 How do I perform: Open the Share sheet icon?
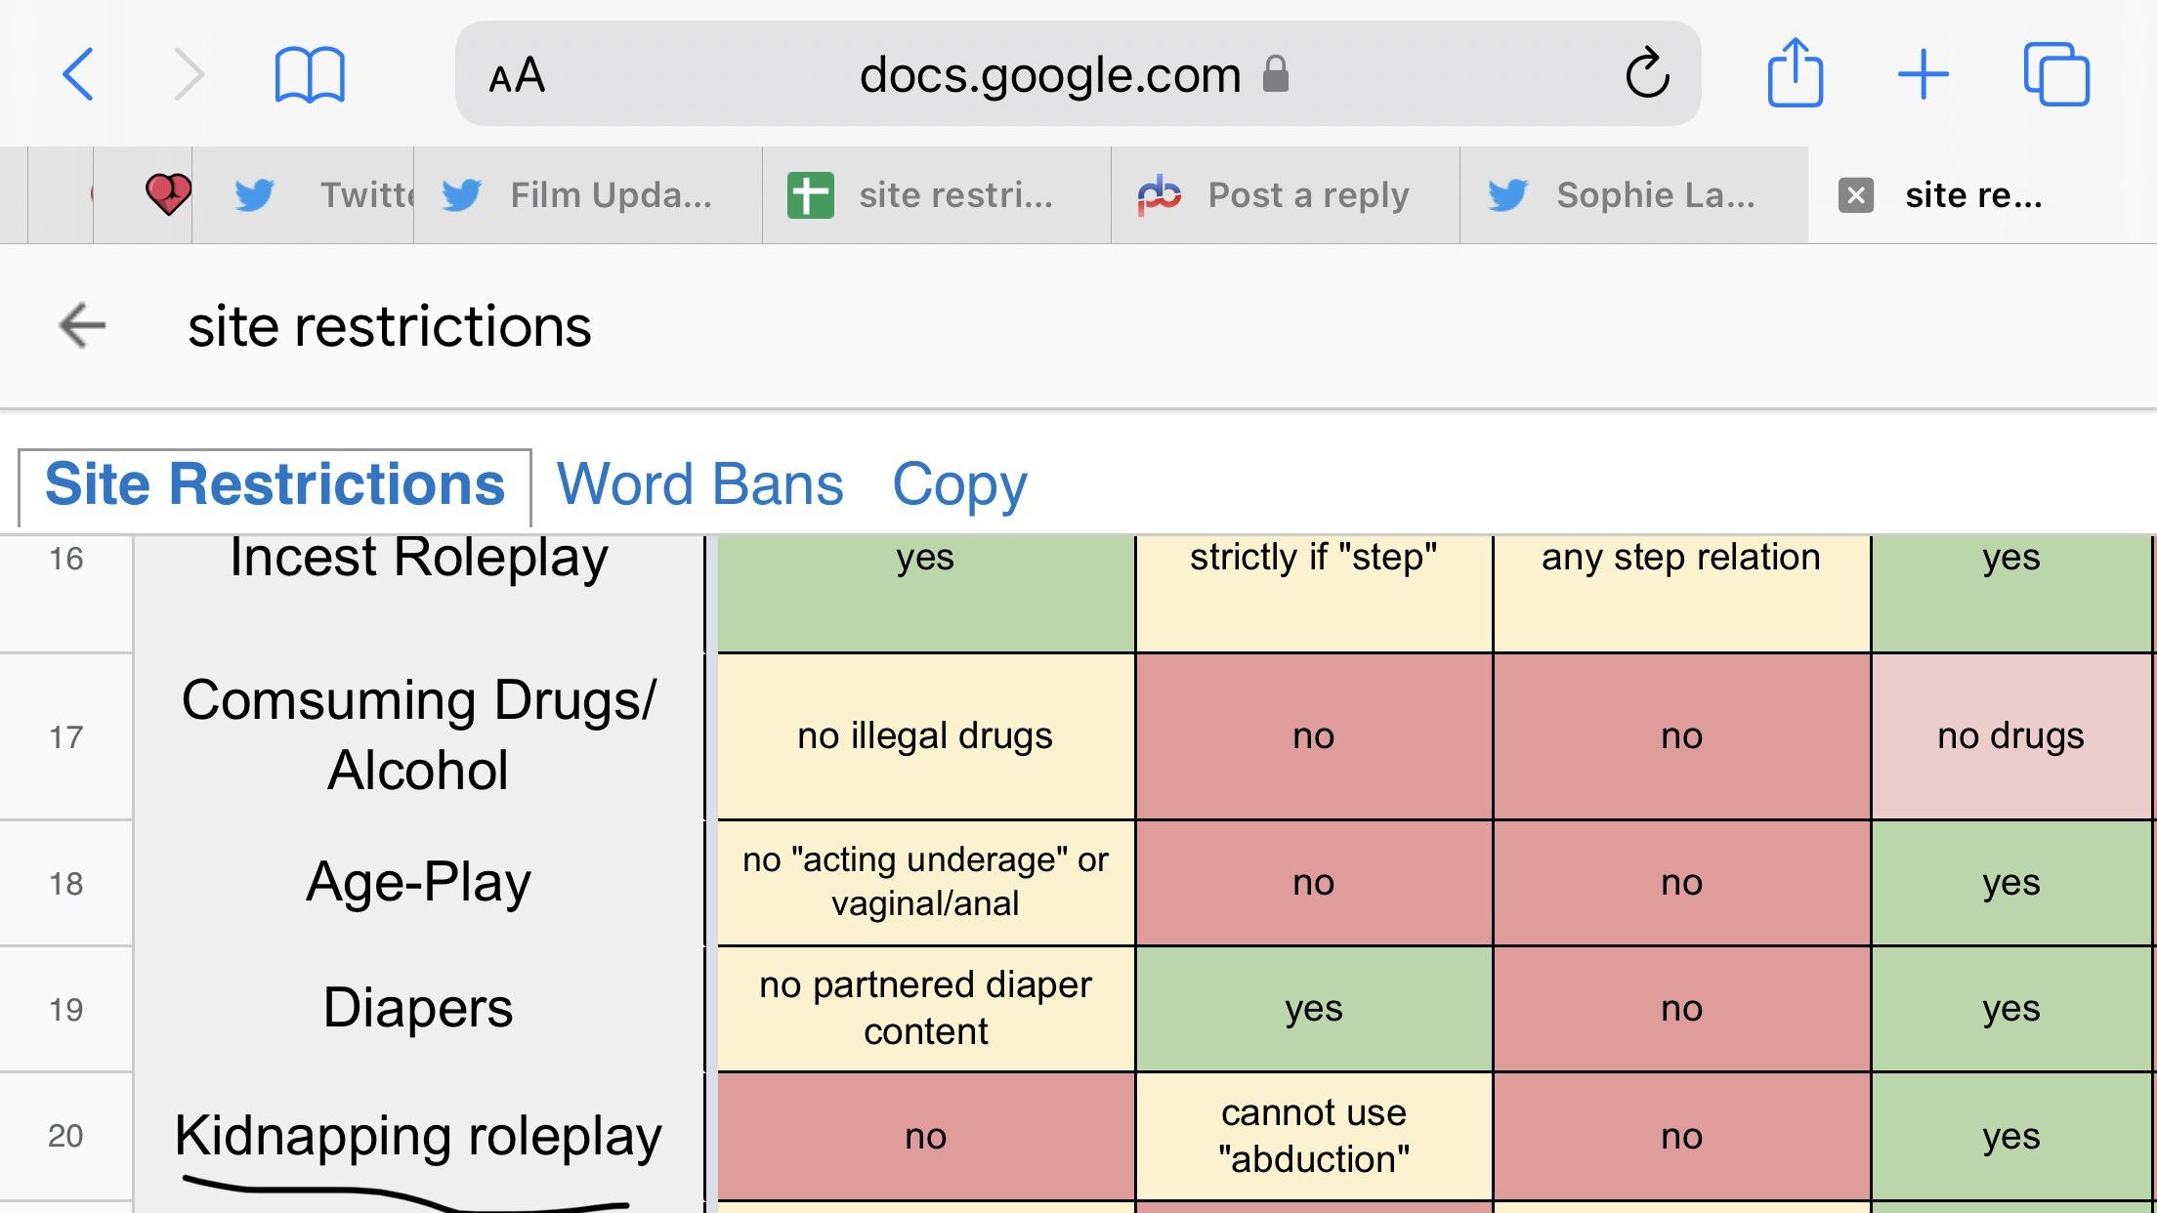pos(1795,73)
